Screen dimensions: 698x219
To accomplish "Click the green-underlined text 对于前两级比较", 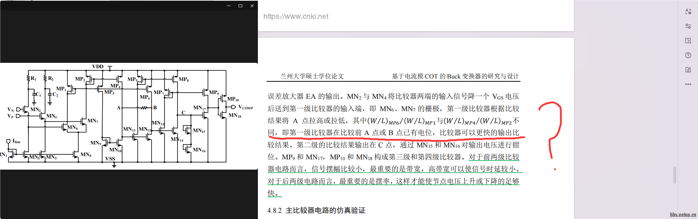I will pyautogui.click(x=494, y=157).
